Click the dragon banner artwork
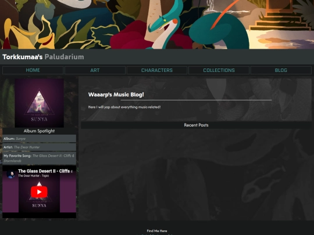The height and width of the screenshot is (235, 314). 157,24
